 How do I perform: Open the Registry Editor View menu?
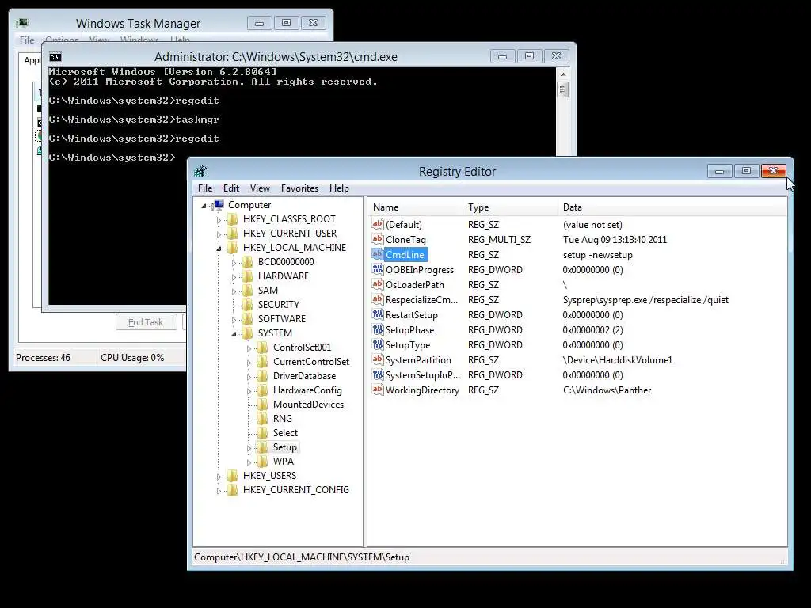point(260,188)
